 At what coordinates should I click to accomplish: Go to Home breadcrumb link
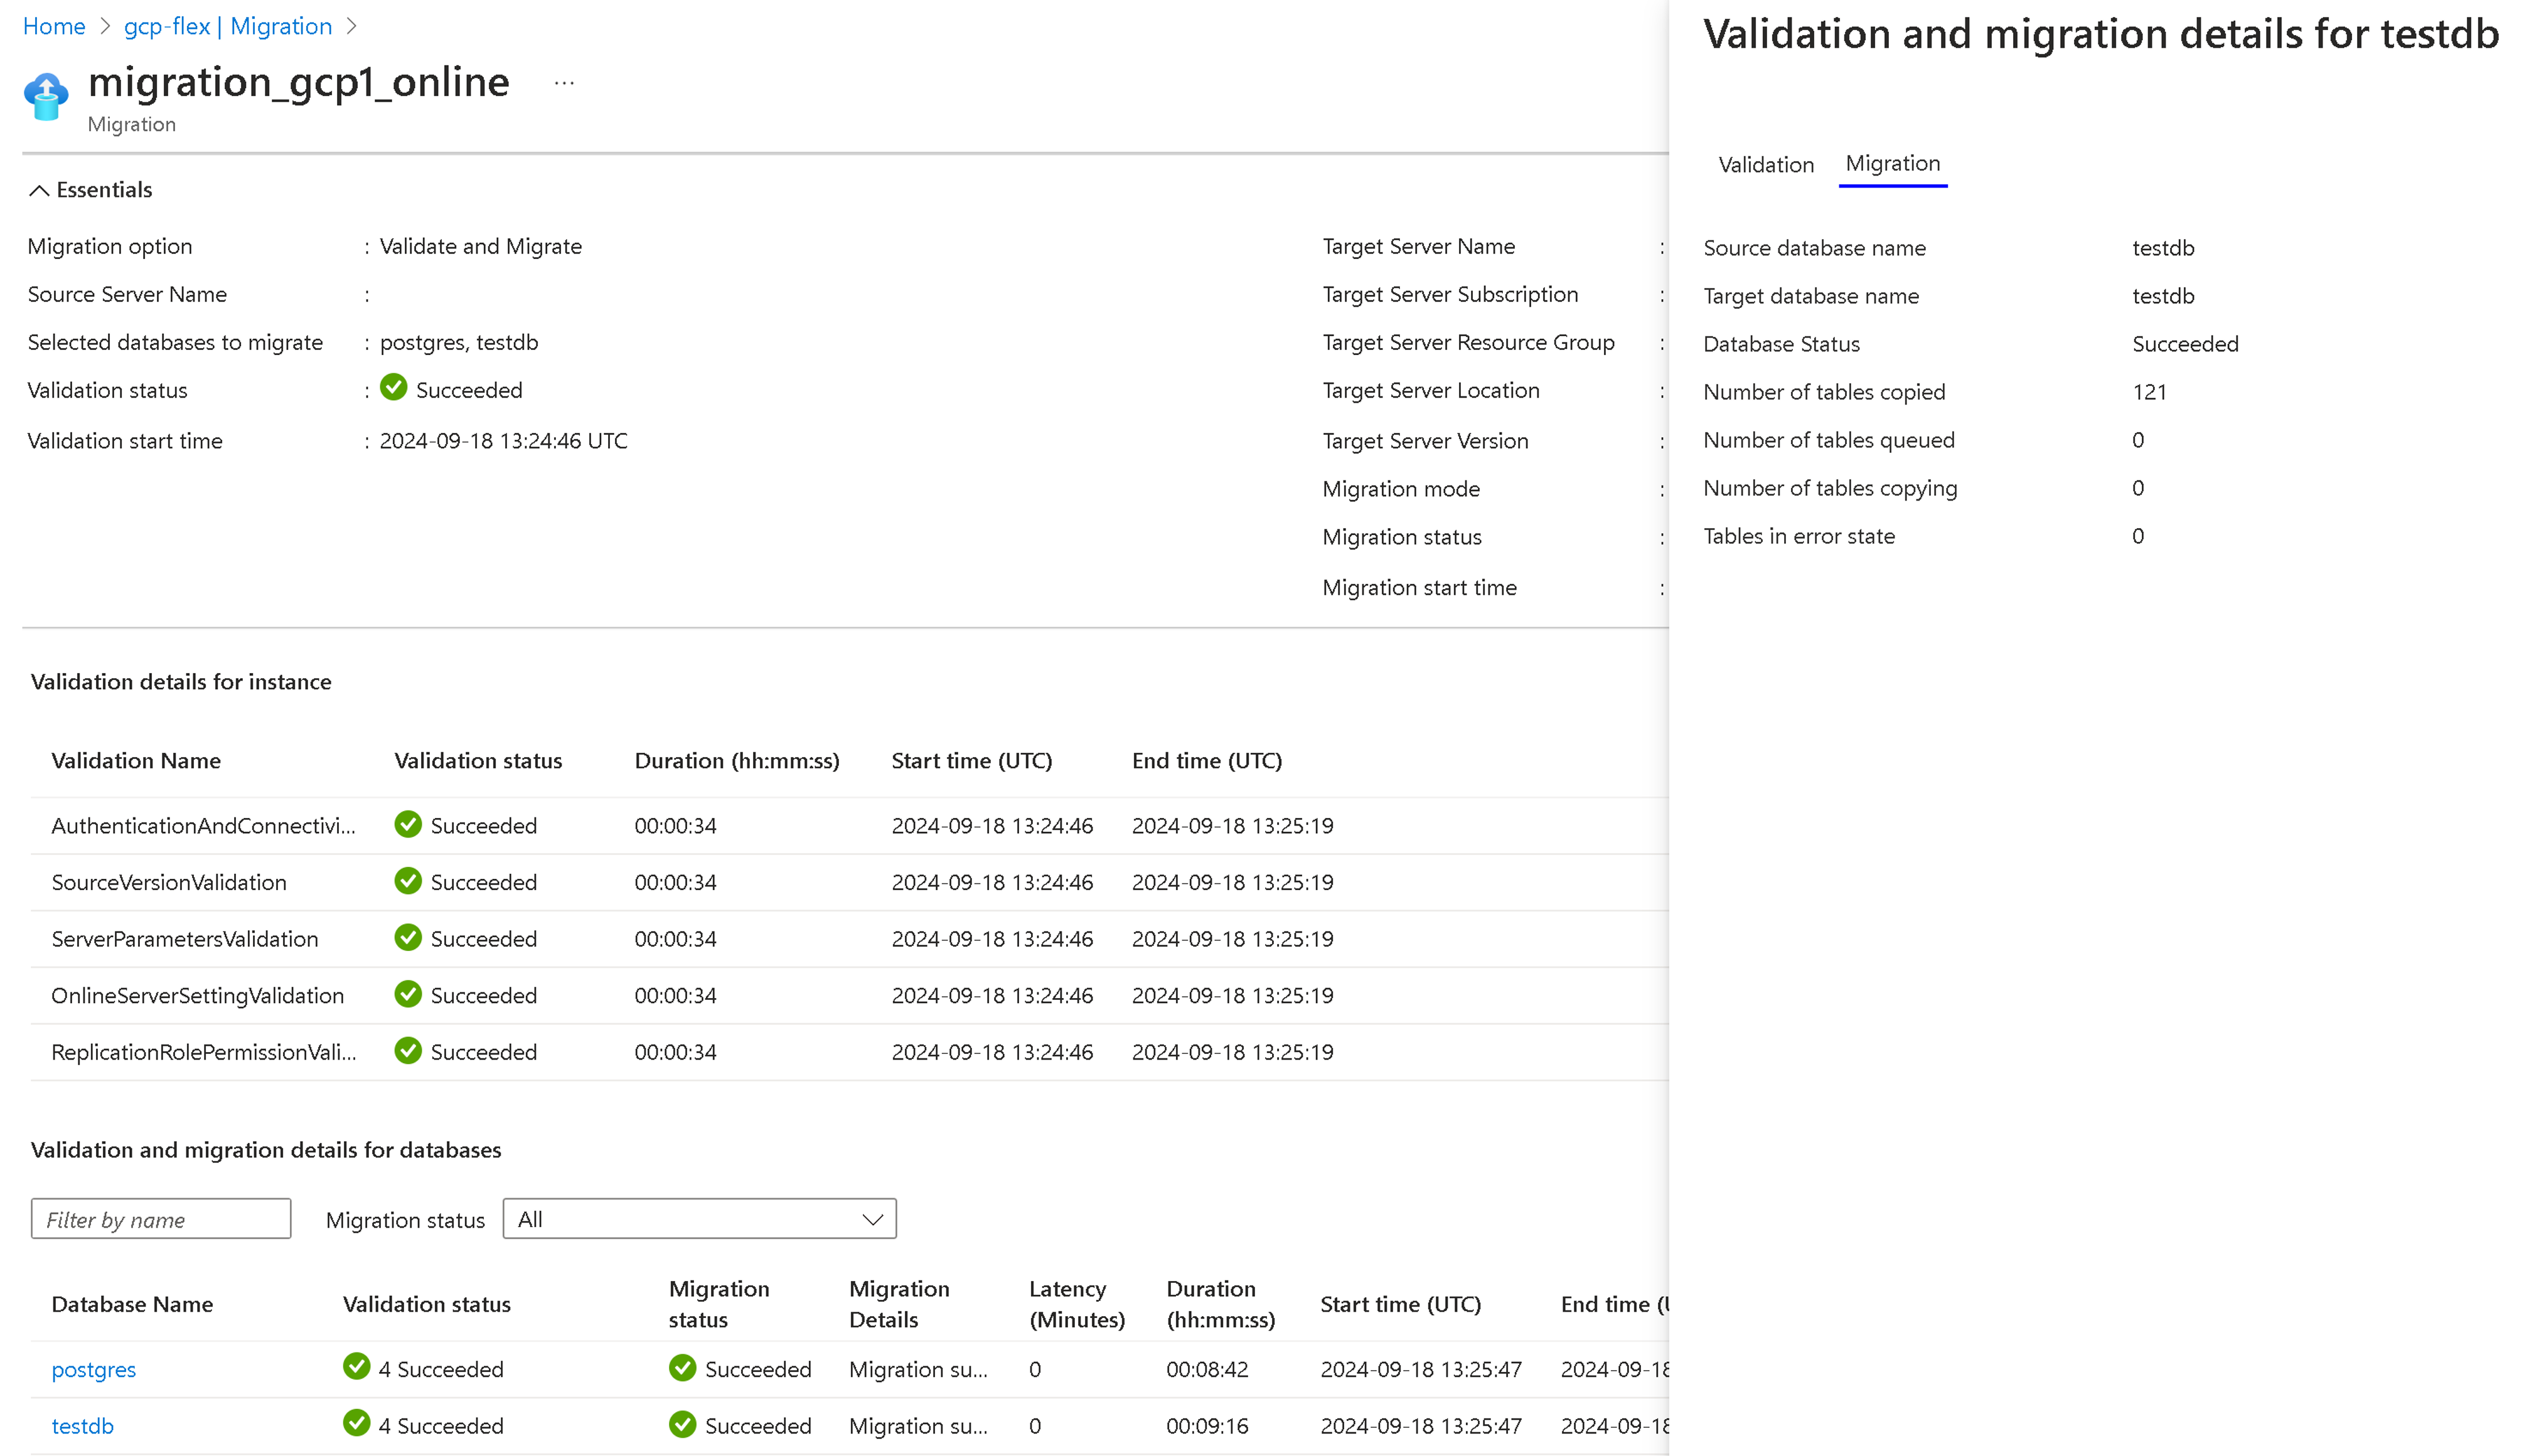tap(54, 27)
